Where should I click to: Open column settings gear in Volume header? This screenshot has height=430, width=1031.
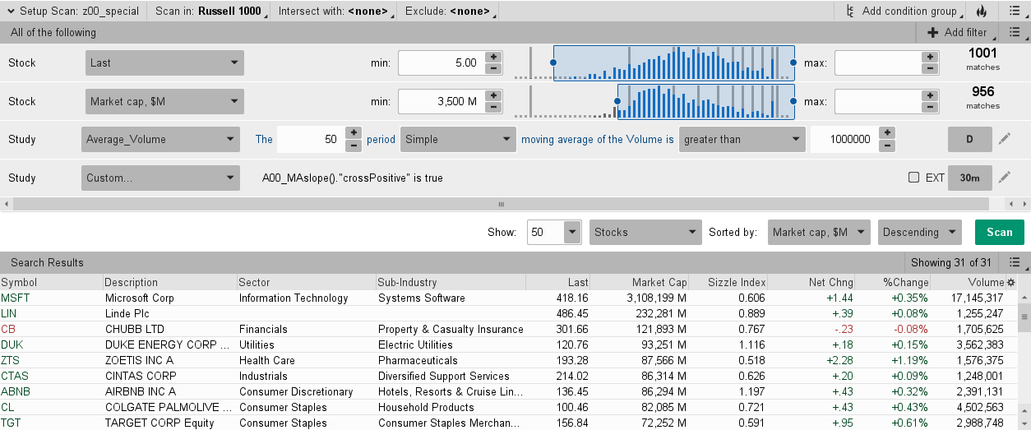(x=1011, y=283)
